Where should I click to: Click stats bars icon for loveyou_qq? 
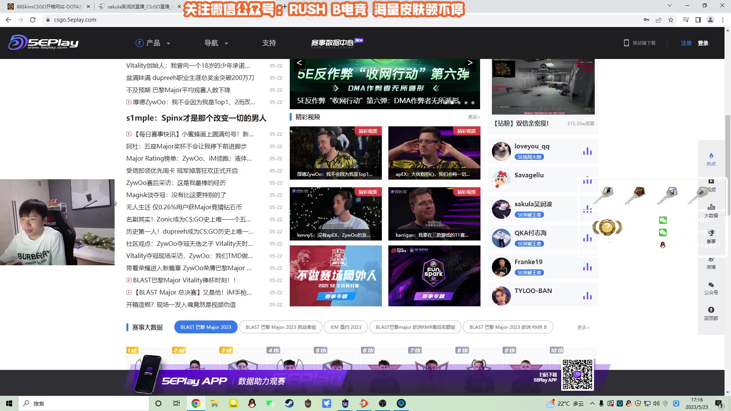pos(587,151)
